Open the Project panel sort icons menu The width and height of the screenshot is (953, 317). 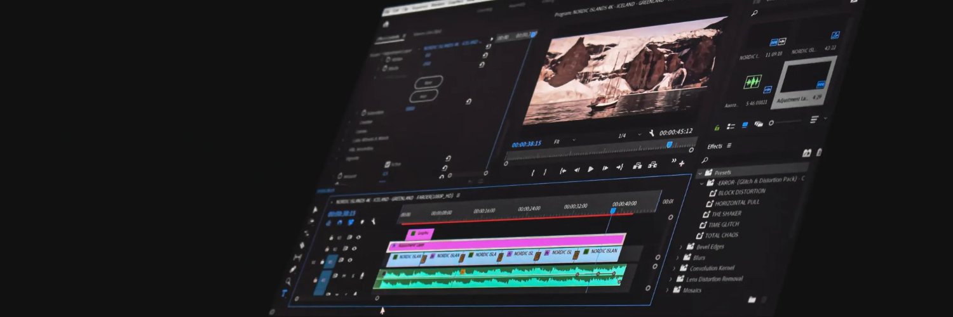(814, 119)
